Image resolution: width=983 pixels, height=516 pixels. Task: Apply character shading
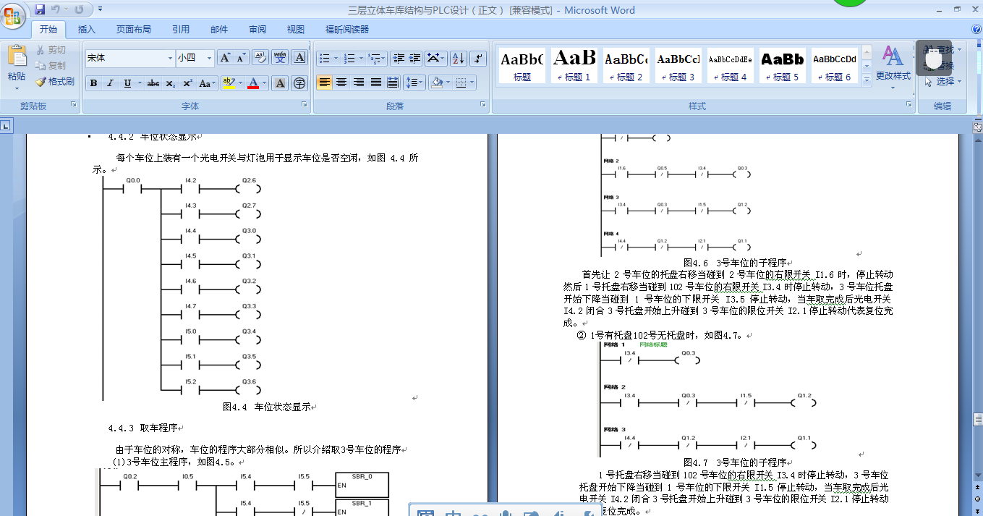click(x=280, y=83)
